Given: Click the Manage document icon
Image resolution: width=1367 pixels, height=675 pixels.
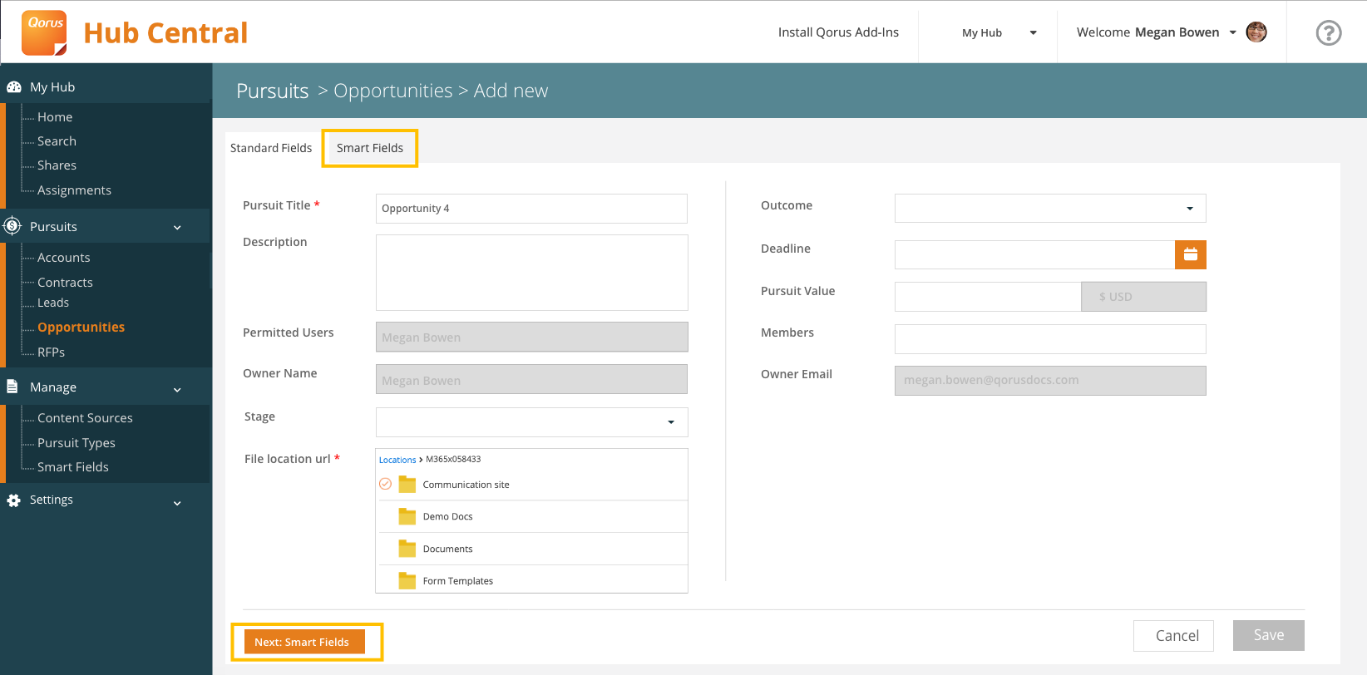Looking at the screenshot, I should [x=12, y=387].
